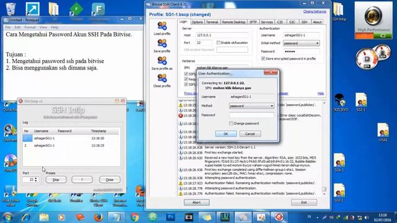Open Notepad Format menu

[30, 27]
